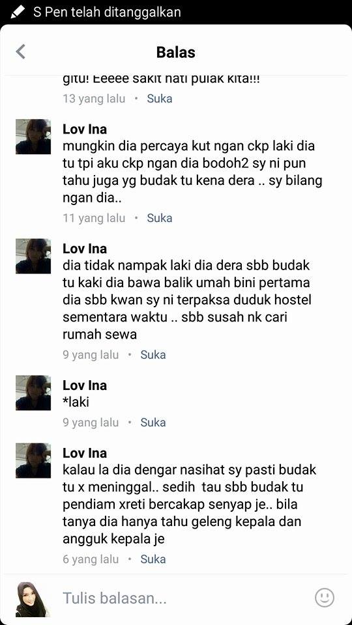Open Lov Ina avatar on 'mungkin dia percaya' comment
The width and height of the screenshot is (352, 625).
[33, 137]
